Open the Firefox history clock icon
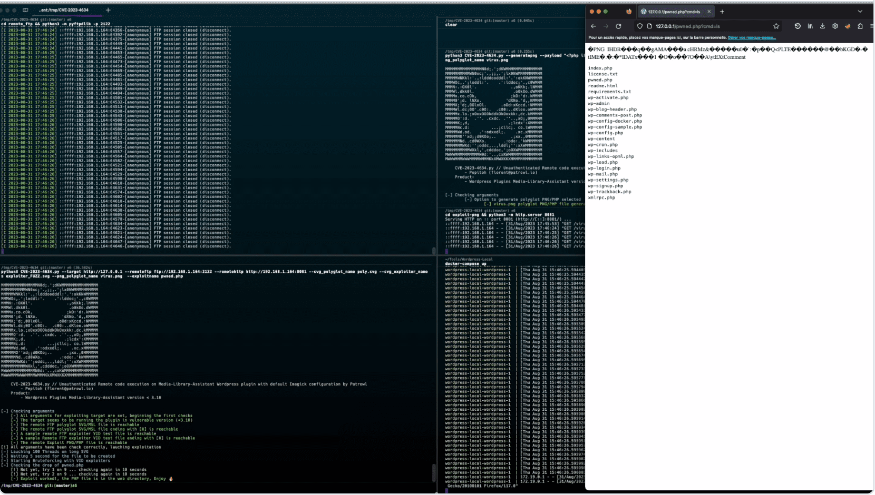Image resolution: width=875 pixels, height=495 pixels. (x=798, y=26)
